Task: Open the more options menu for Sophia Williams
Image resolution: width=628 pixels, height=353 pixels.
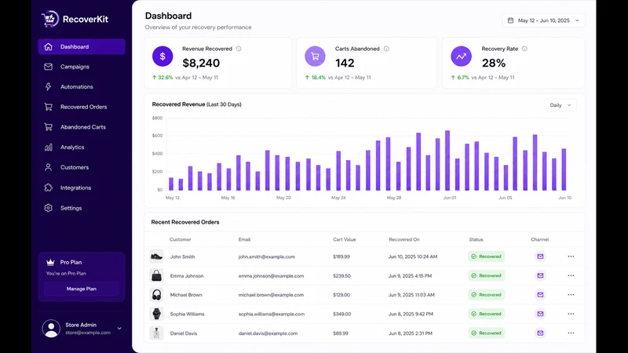Action: [x=571, y=314]
